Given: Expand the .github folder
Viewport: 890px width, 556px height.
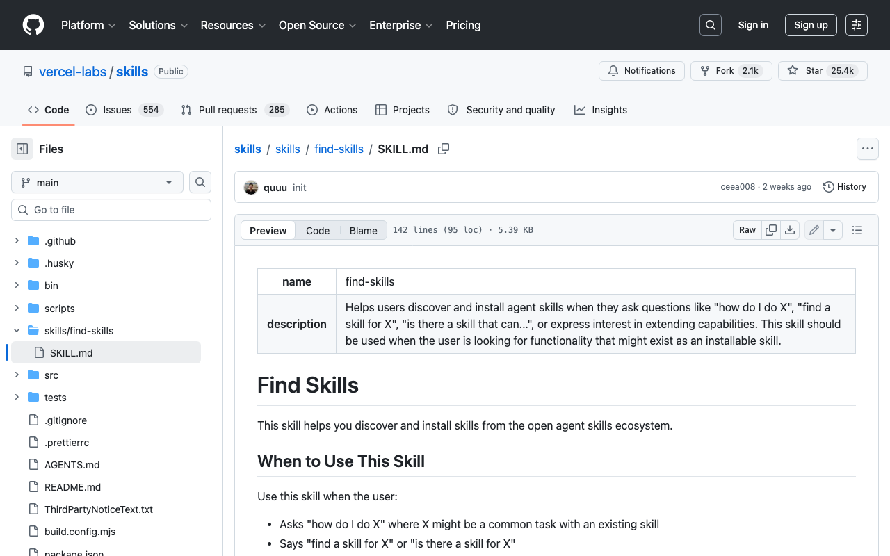Looking at the screenshot, I should pyautogui.click(x=17, y=241).
